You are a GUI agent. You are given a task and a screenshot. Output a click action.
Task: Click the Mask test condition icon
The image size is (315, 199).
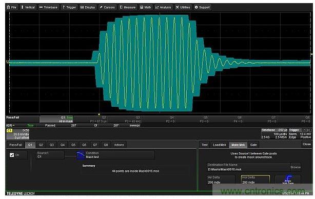(81, 155)
